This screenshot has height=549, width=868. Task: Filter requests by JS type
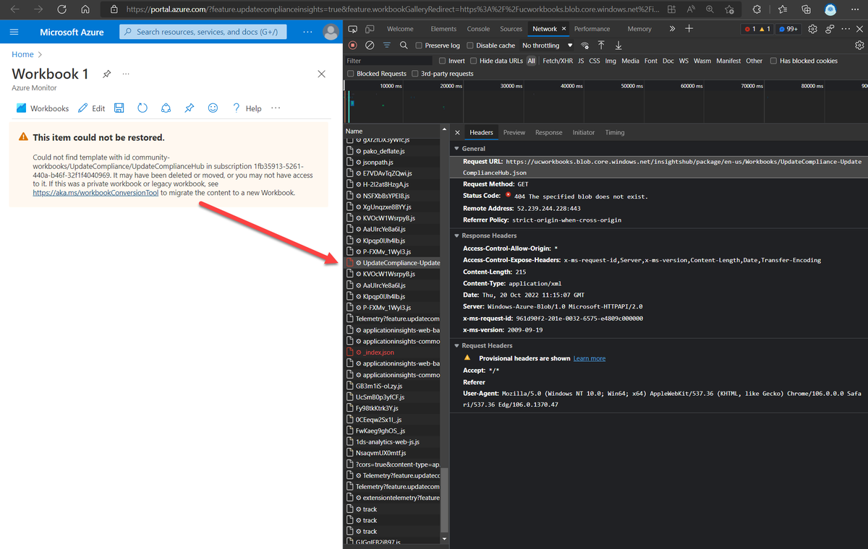tap(581, 61)
